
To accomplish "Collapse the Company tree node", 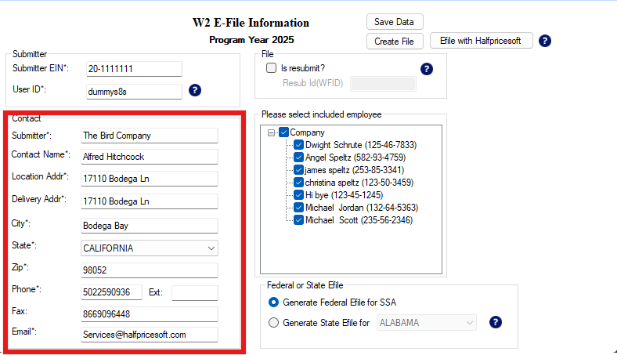I will point(271,132).
